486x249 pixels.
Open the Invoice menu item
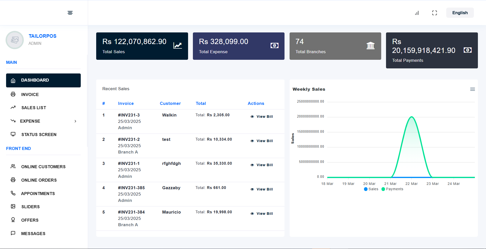30,94
